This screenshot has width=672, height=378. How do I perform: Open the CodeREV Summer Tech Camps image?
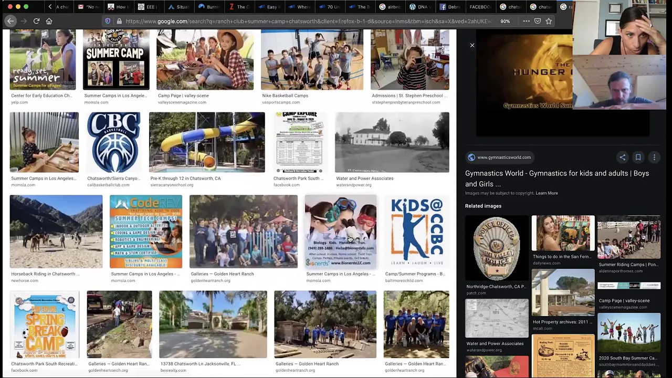(x=146, y=232)
